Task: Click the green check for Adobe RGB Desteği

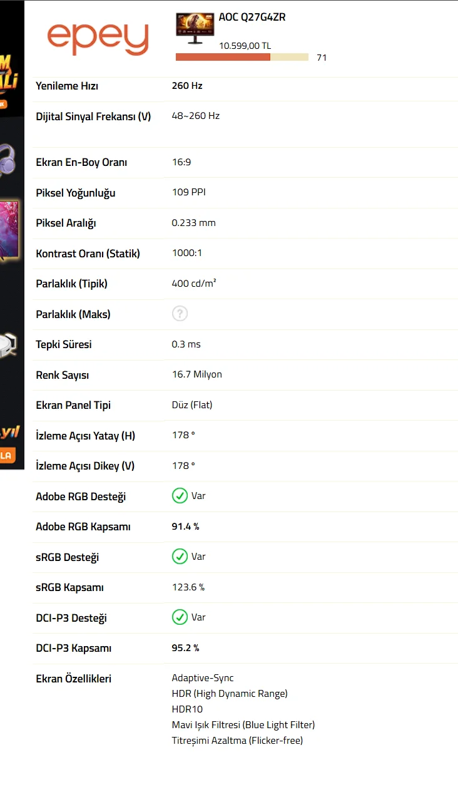Action: [x=180, y=496]
